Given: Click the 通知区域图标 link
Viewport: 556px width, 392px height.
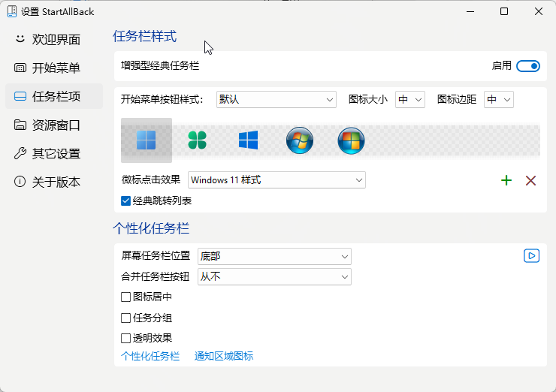Looking at the screenshot, I should 224,356.
